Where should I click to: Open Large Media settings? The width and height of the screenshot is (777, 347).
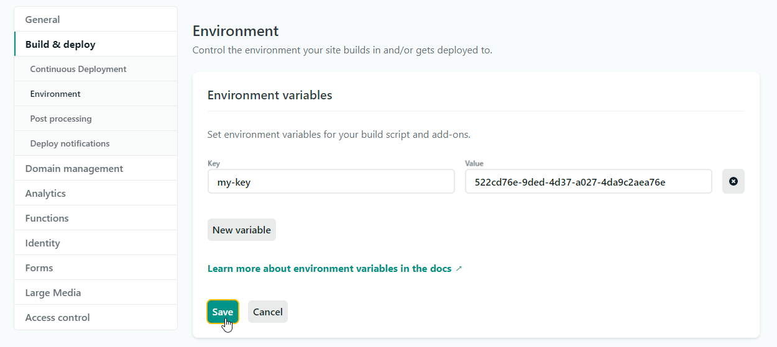53,292
